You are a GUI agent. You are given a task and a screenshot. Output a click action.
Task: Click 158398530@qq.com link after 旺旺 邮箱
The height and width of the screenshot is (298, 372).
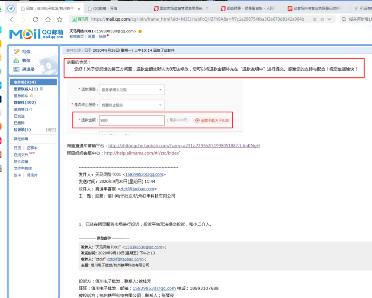[x=154, y=289]
